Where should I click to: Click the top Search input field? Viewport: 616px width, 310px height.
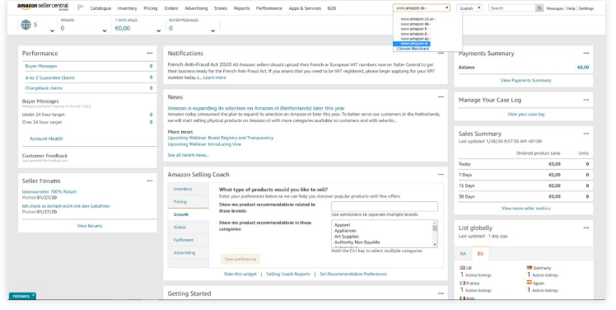512,8
